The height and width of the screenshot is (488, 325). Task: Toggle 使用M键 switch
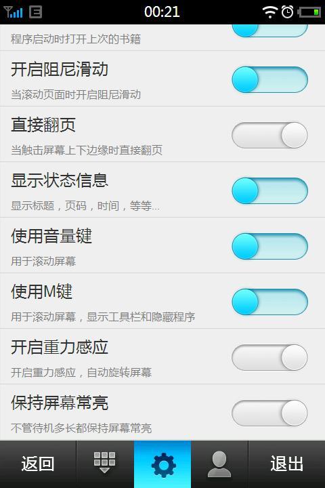point(269,302)
